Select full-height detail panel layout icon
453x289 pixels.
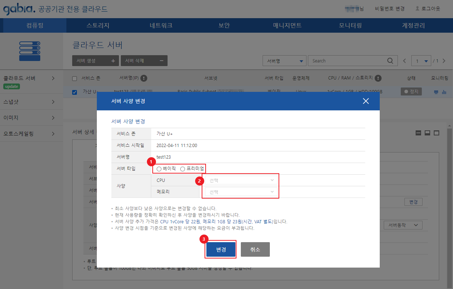(x=436, y=133)
